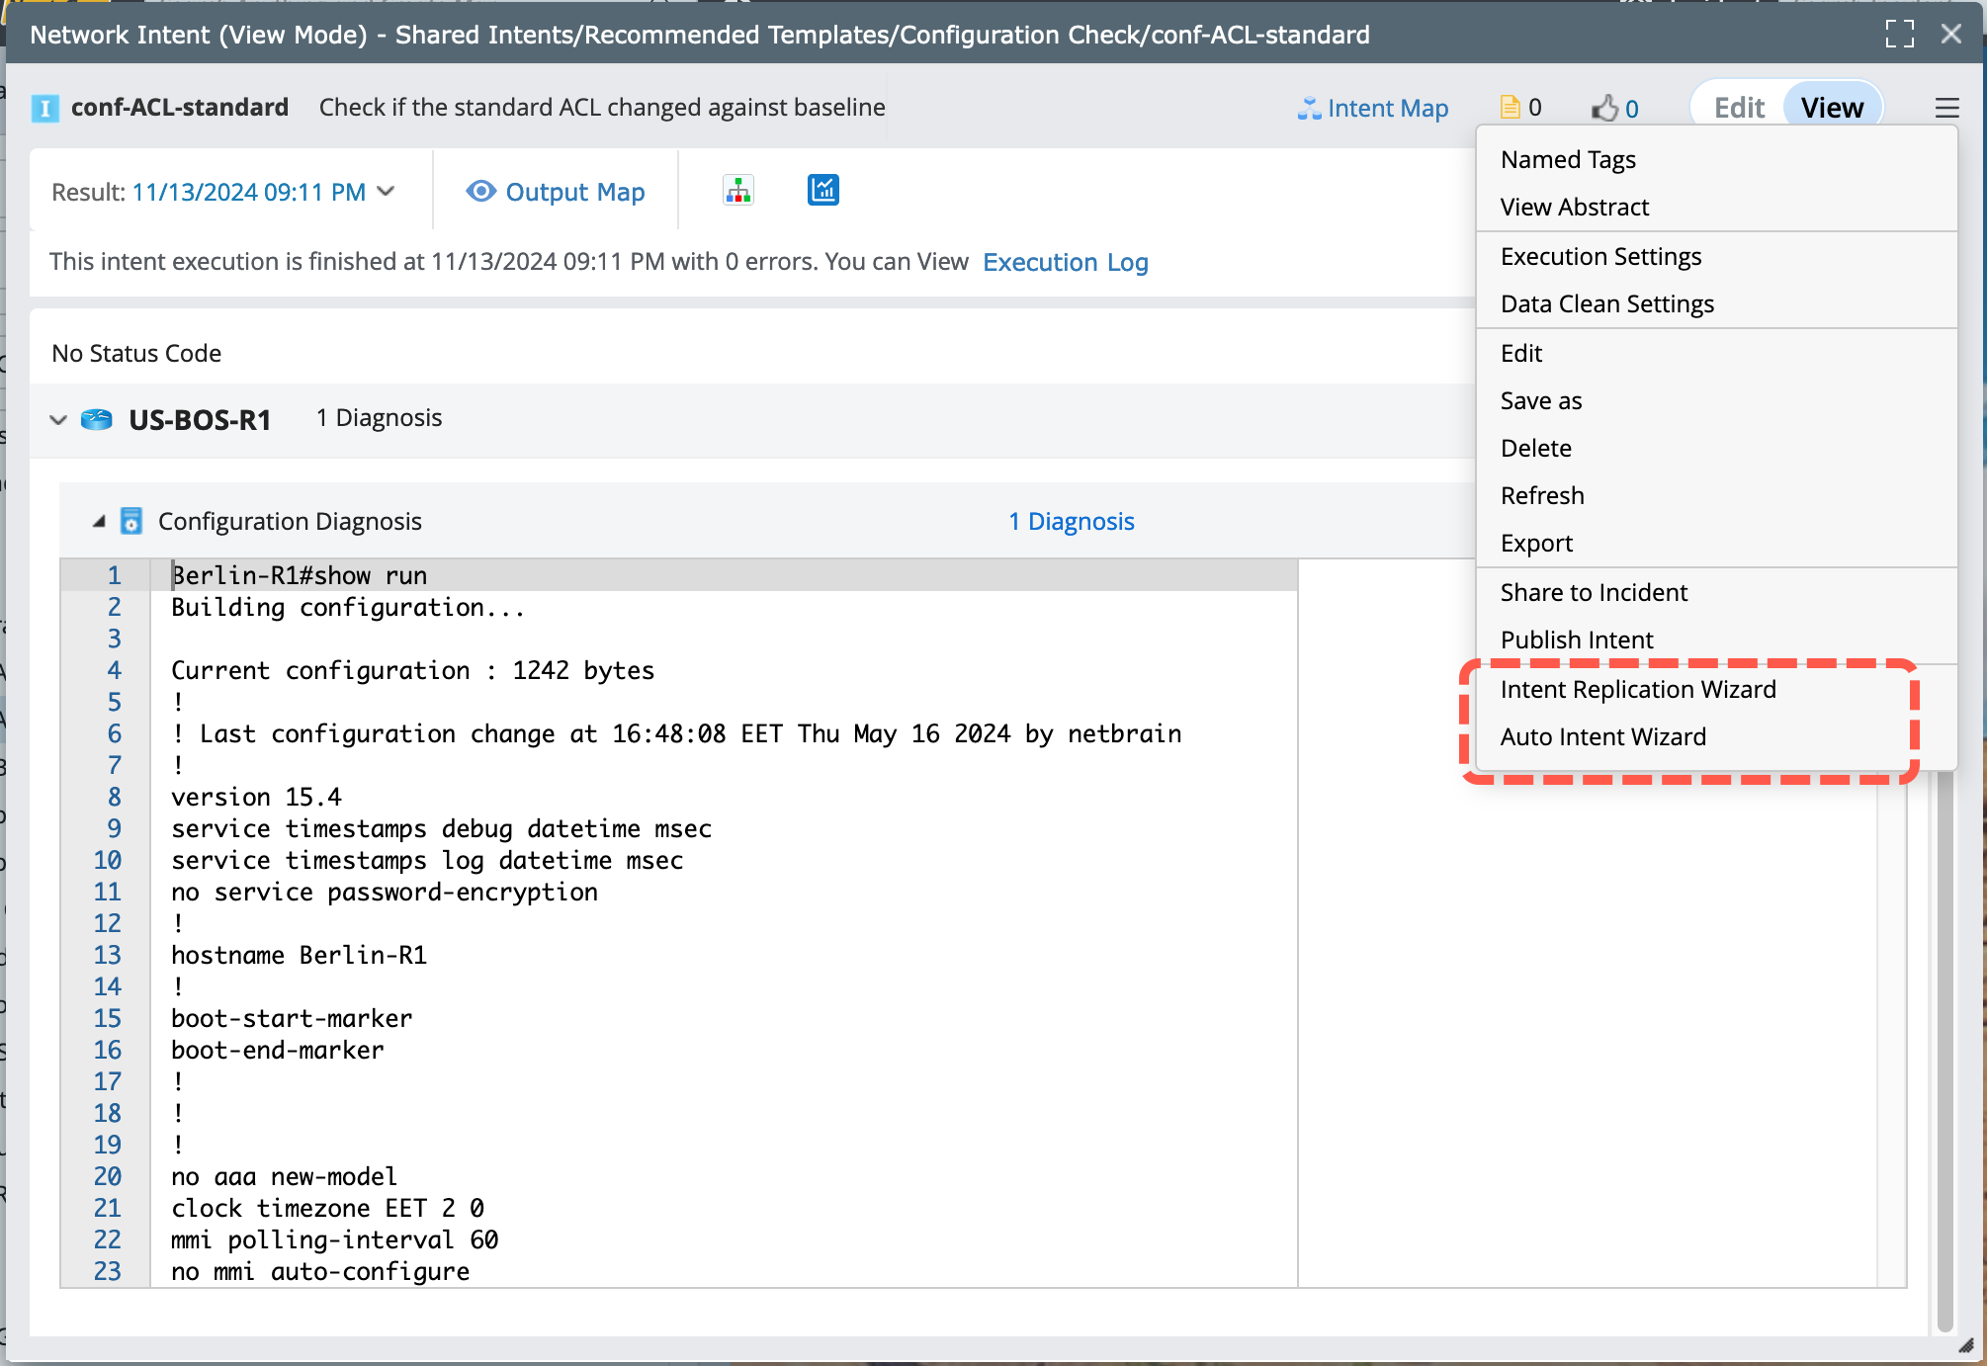Click the thumbs-up like icon

(x=1605, y=108)
